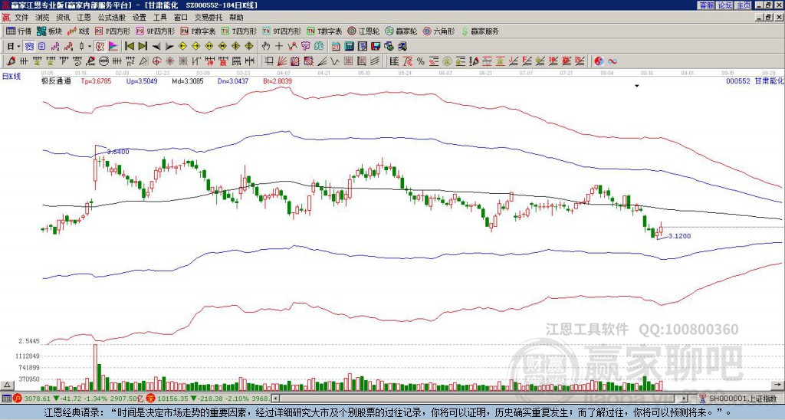The image size is (785, 420).
Task: Click the 赢家服务 button
Action: point(480,31)
